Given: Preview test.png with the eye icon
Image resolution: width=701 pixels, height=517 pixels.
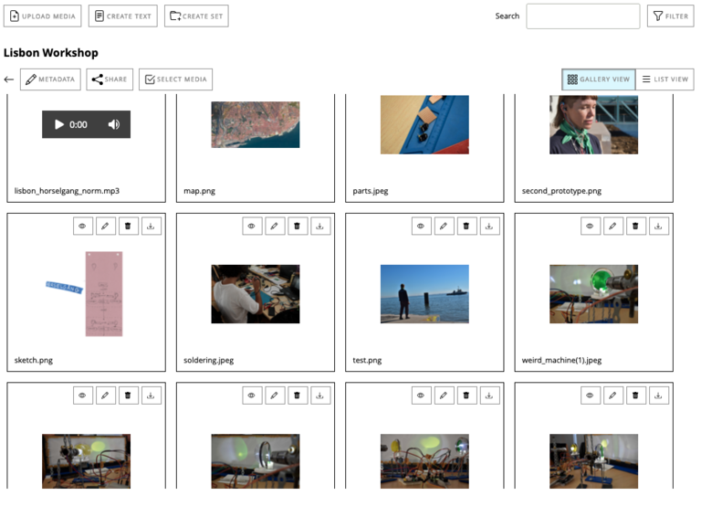Looking at the screenshot, I should (421, 226).
